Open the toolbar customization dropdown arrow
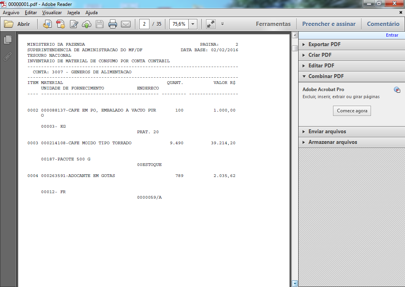The height and width of the screenshot is (287, 405). click(222, 24)
